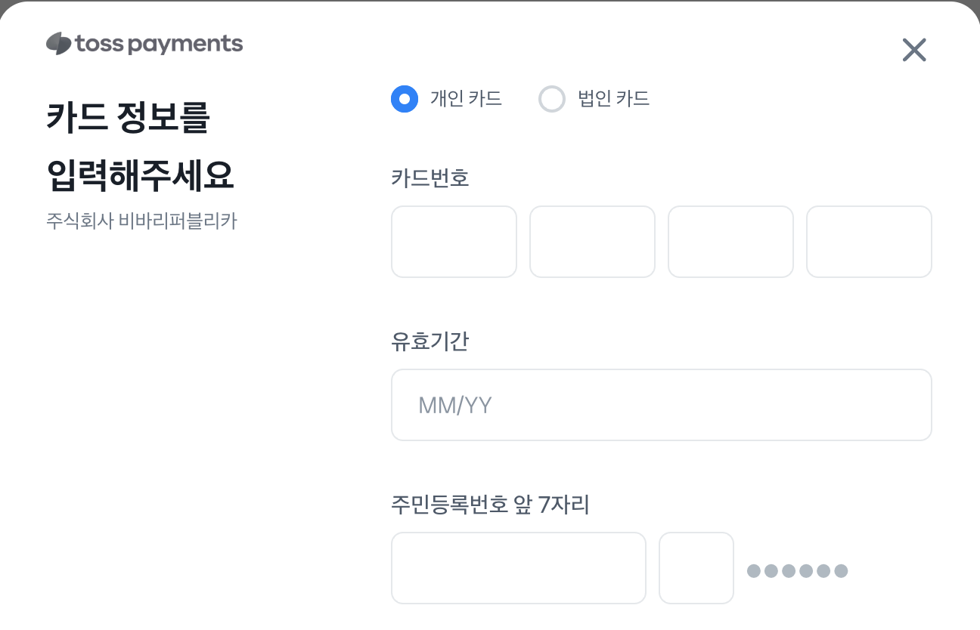
Task: Focus the small seventh-digit 주민등록번호 box
Action: [696, 568]
